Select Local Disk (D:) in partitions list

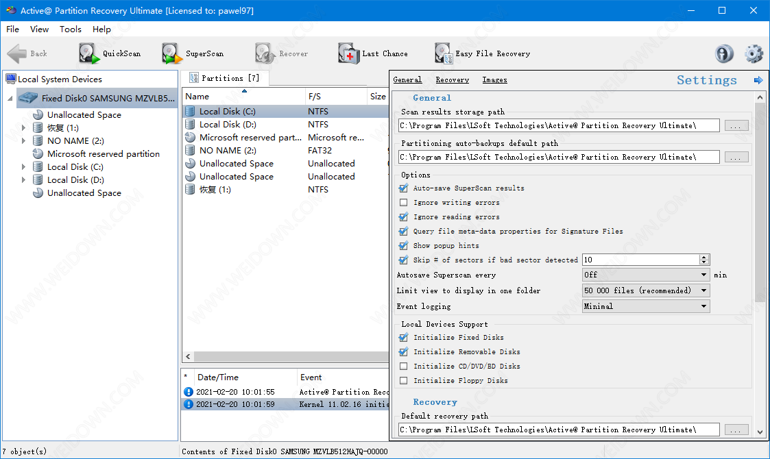pos(285,125)
